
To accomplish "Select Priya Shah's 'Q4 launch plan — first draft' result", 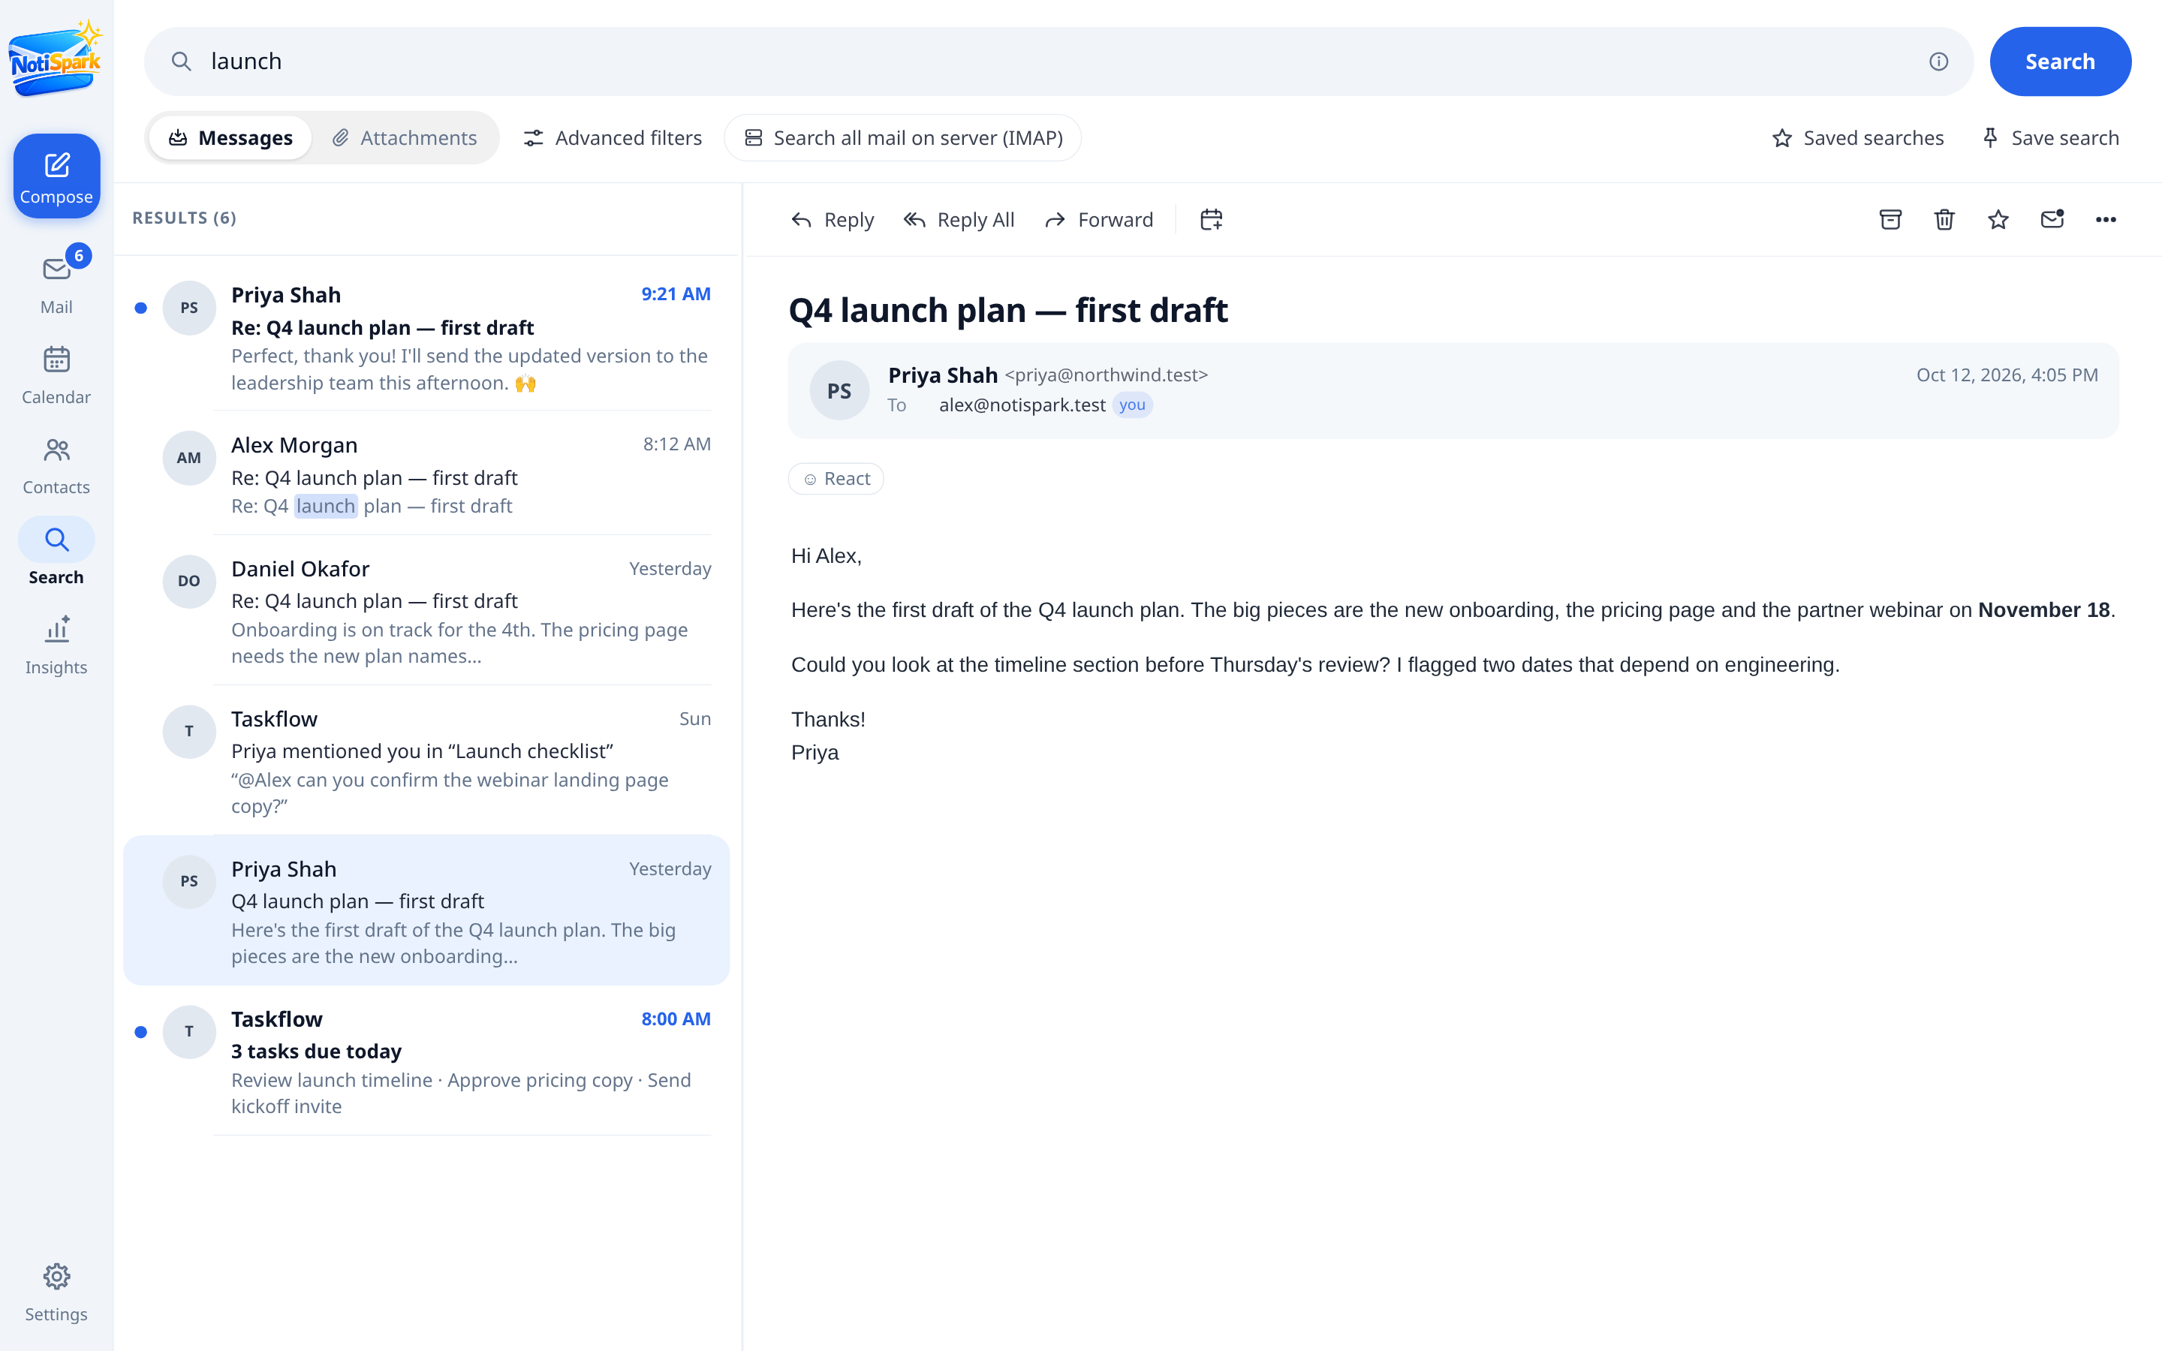I will (x=427, y=910).
